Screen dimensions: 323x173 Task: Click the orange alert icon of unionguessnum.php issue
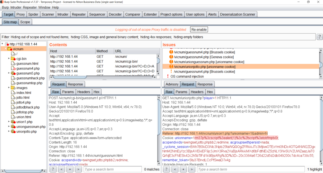click(x=171, y=62)
